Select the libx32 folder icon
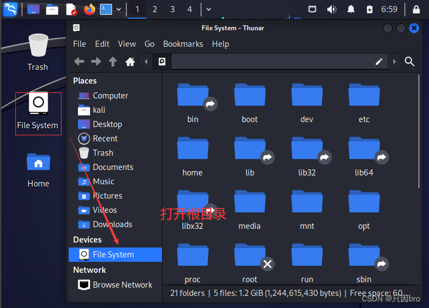 point(193,202)
